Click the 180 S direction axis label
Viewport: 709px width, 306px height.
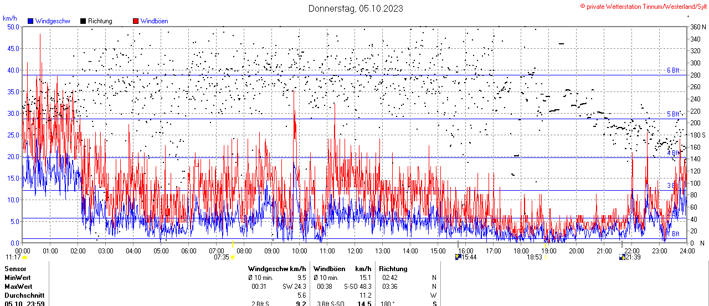[x=697, y=135]
